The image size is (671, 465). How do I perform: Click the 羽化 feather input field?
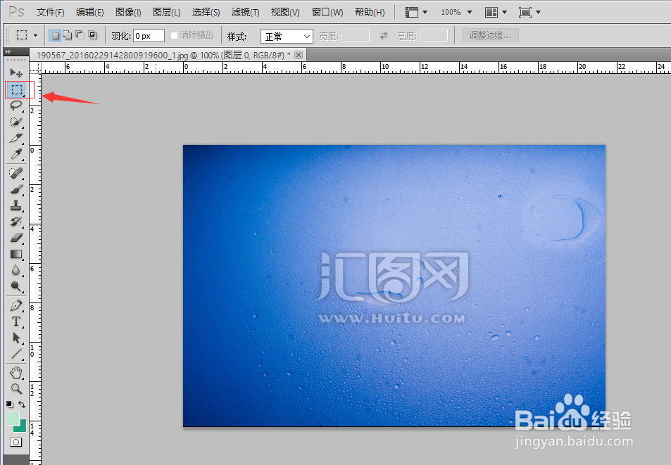pos(149,36)
